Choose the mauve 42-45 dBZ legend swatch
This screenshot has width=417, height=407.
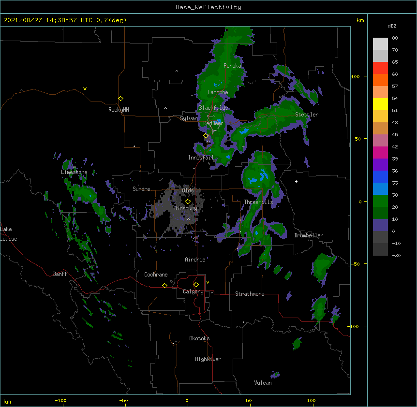[380, 141]
